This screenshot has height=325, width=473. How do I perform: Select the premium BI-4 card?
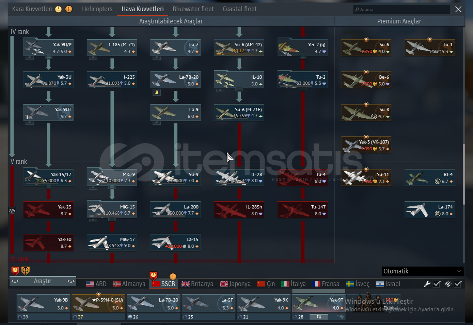430,177
